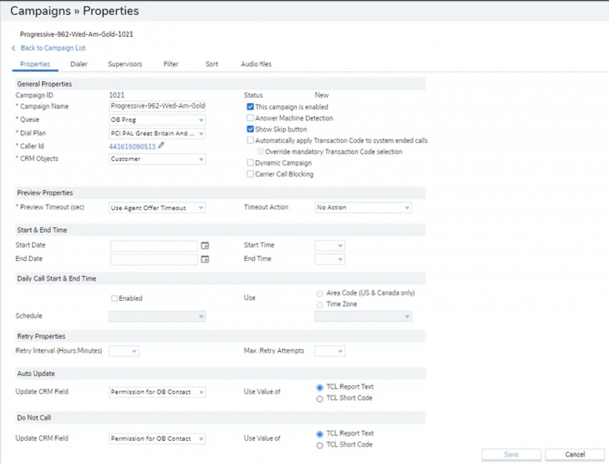Open the Queue dropdown
Viewport: 609px width, 465px height.
pyautogui.click(x=202, y=120)
